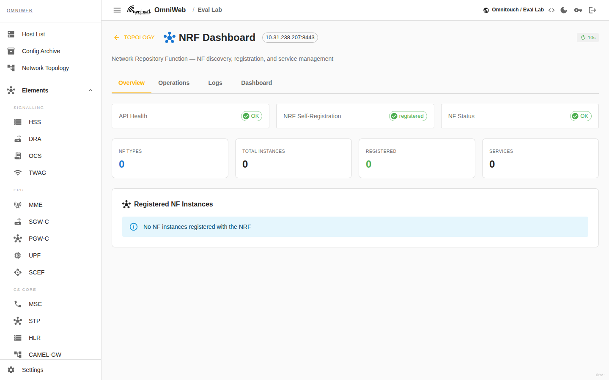Toggle the 10s auto-refresh chip

coord(588,38)
